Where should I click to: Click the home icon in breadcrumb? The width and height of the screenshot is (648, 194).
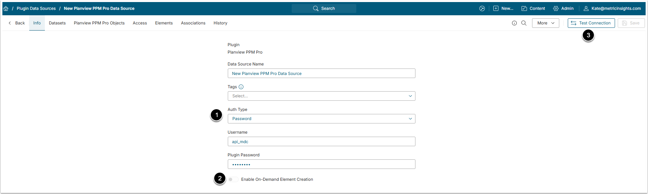click(6, 8)
